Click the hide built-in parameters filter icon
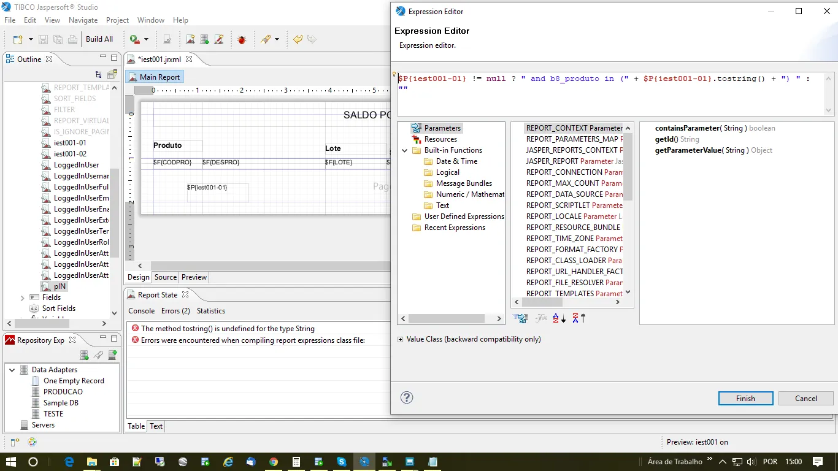This screenshot has height=471, width=838. [x=521, y=318]
